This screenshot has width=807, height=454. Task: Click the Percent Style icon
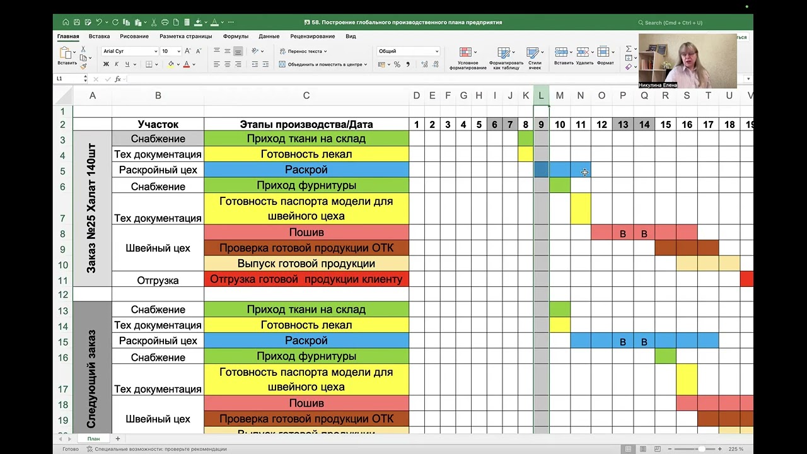point(397,64)
